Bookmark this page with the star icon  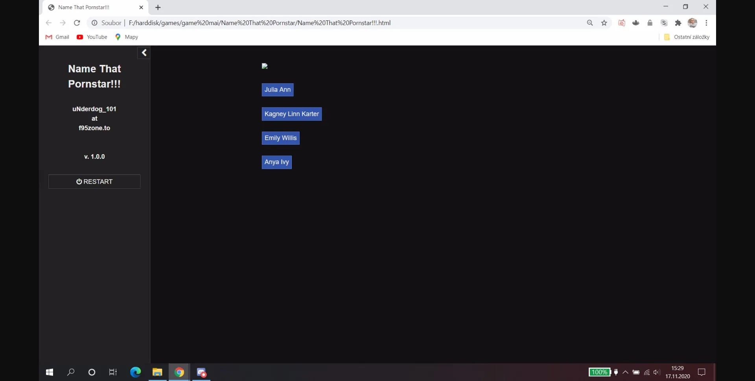(x=604, y=23)
